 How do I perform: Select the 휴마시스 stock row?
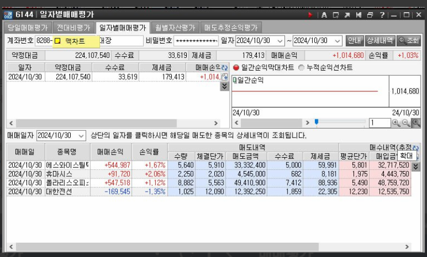[209, 174]
